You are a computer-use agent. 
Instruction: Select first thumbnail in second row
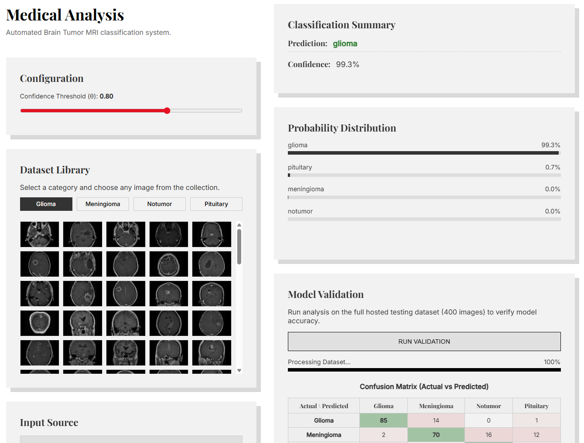click(40, 264)
